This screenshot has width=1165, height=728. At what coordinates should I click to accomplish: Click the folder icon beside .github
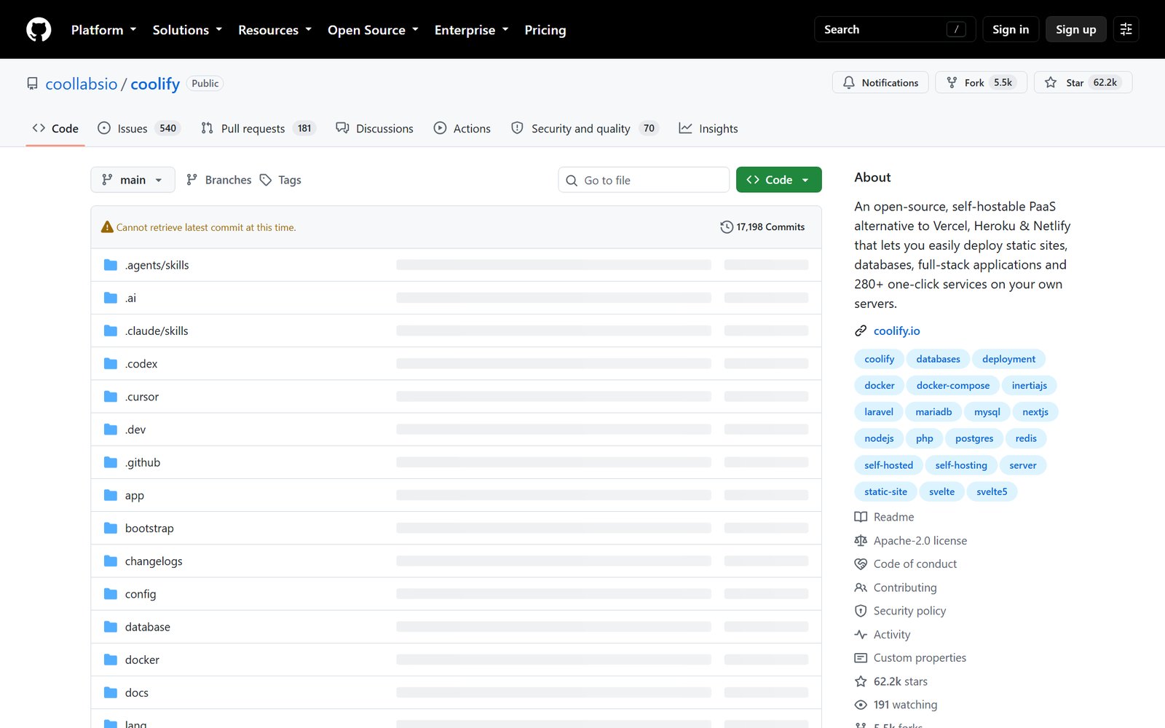(x=111, y=462)
